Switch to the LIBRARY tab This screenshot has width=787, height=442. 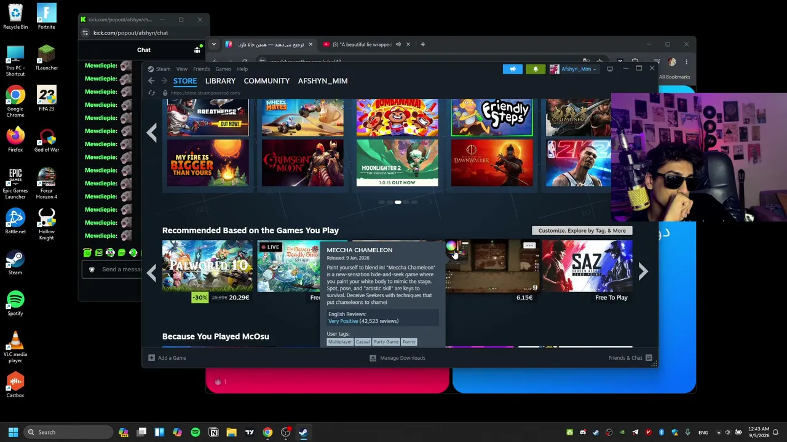click(x=220, y=81)
